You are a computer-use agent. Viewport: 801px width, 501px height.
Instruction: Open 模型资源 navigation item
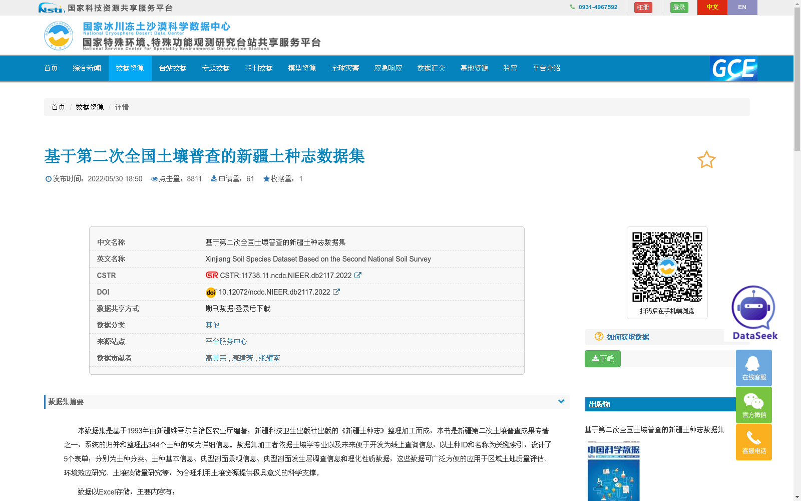click(302, 68)
